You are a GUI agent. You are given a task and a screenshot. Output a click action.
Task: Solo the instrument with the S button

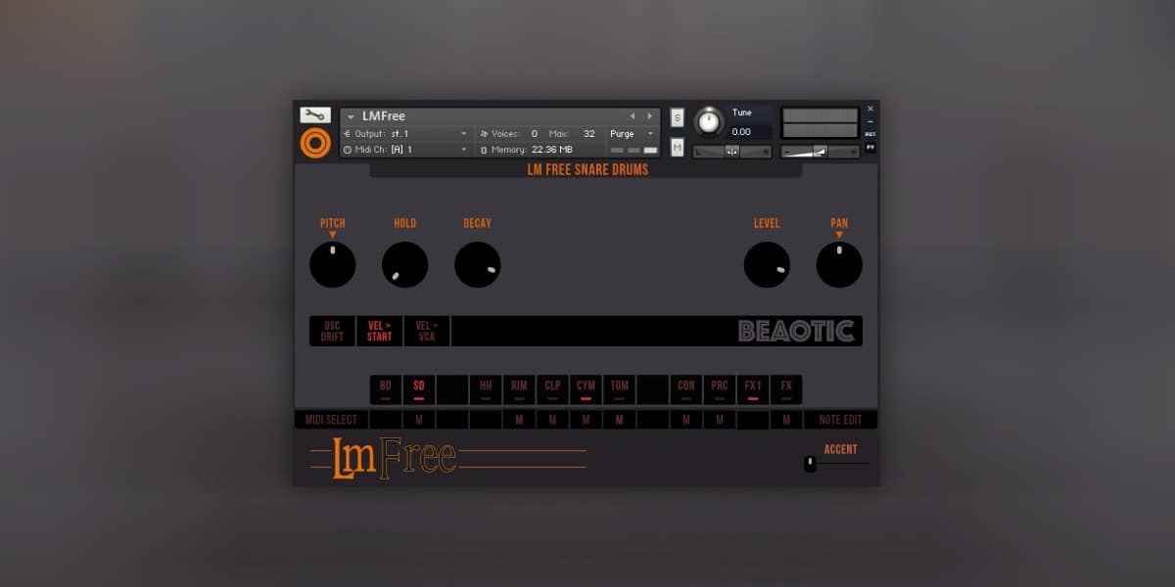coord(678,118)
